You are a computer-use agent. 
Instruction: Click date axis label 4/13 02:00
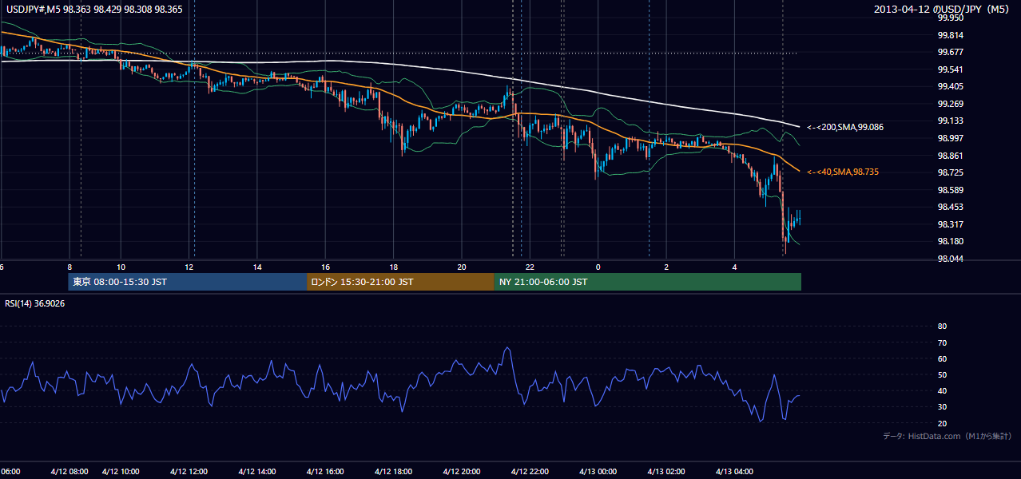(666, 471)
